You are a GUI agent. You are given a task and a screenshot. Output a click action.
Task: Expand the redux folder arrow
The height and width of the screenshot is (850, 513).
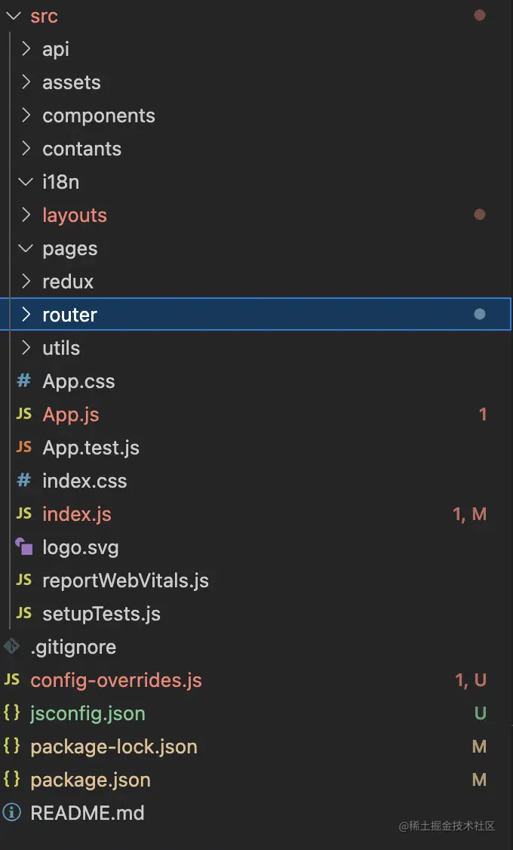(26, 282)
